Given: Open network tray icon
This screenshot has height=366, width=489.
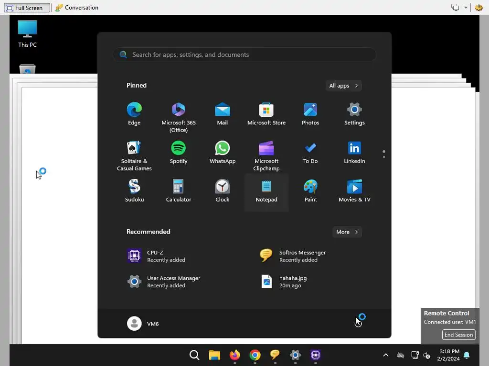Looking at the screenshot, I should (415, 355).
